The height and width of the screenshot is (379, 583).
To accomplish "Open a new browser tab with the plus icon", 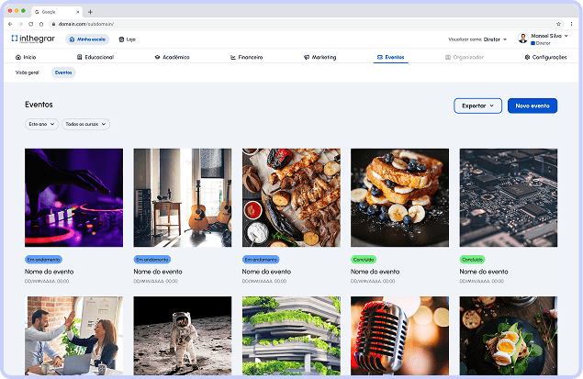I will coord(90,11).
